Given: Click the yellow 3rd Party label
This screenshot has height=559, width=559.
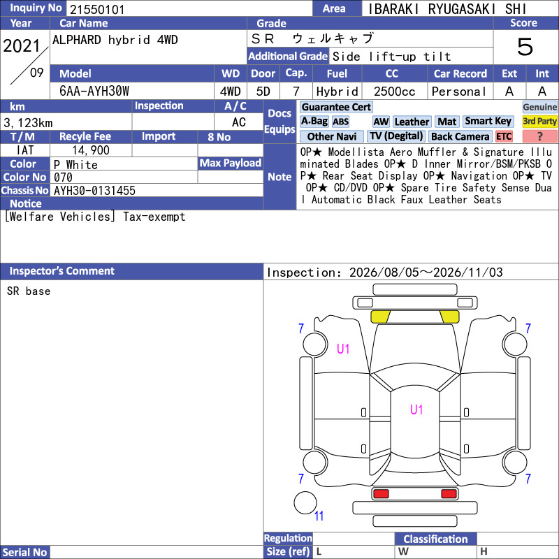Looking at the screenshot, I should (539, 121).
